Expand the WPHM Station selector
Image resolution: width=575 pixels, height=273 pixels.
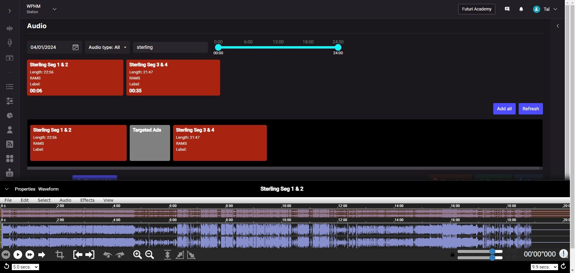tap(55, 9)
